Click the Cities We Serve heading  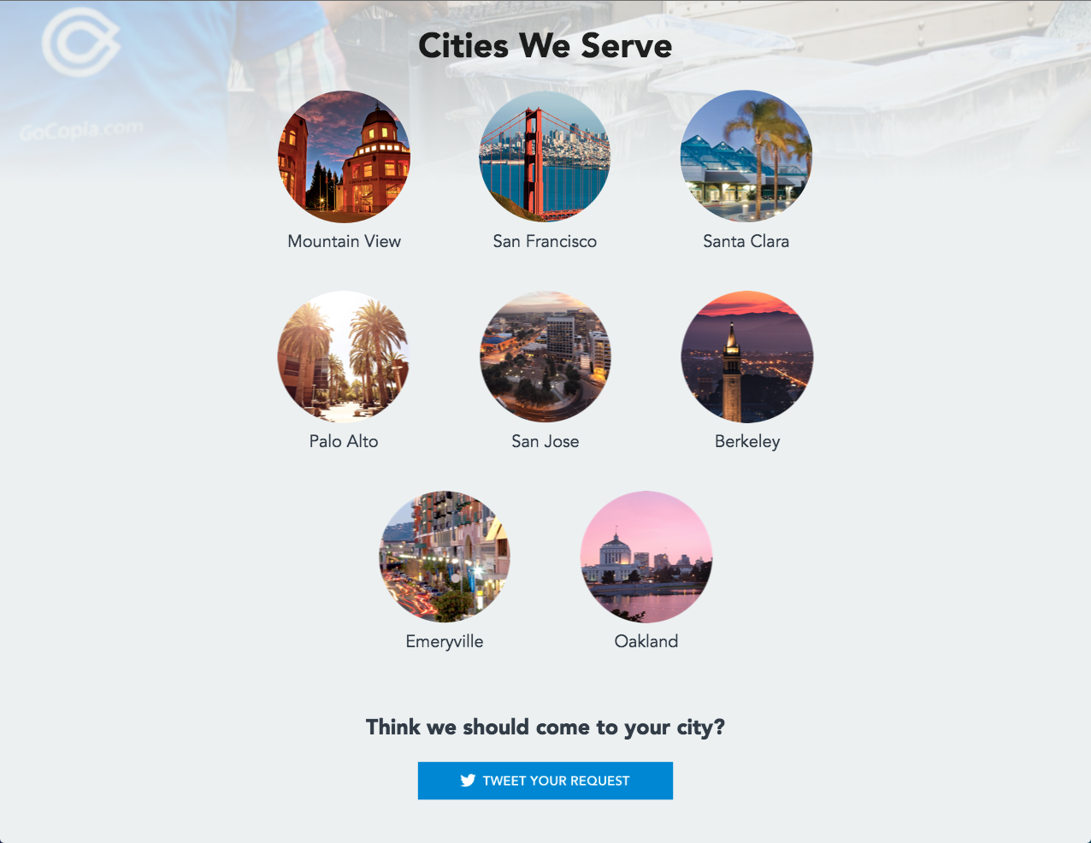(x=545, y=45)
